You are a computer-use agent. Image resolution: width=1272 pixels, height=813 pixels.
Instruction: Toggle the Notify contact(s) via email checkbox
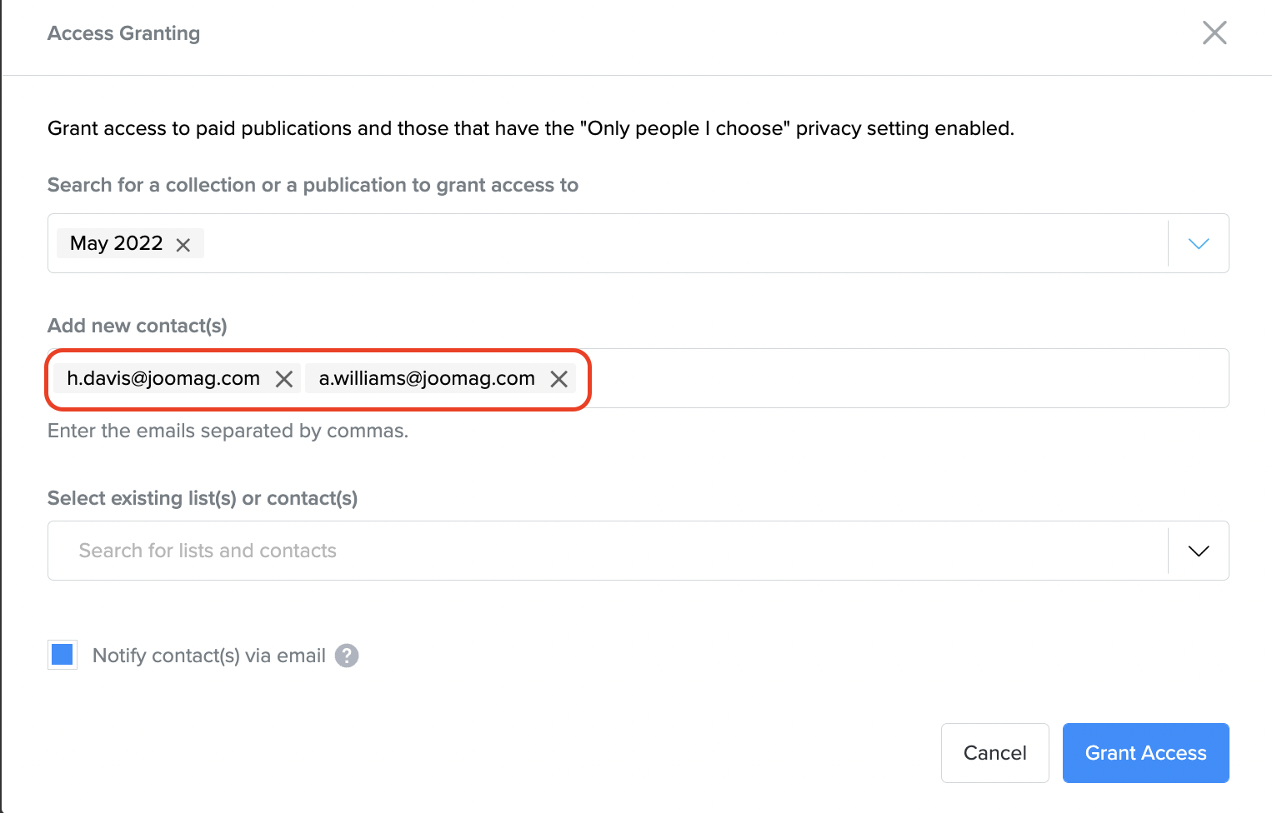click(x=63, y=656)
